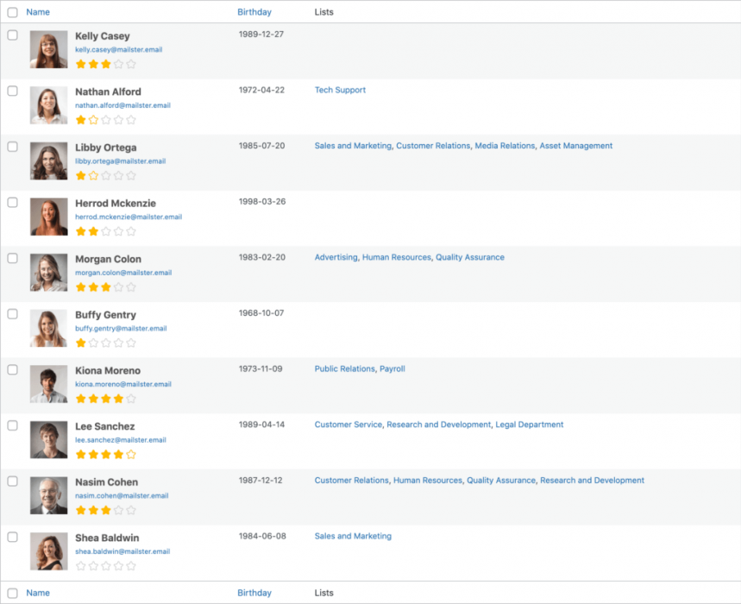
Task: Open the kelly.casey@mailster.email address link
Action: click(119, 50)
